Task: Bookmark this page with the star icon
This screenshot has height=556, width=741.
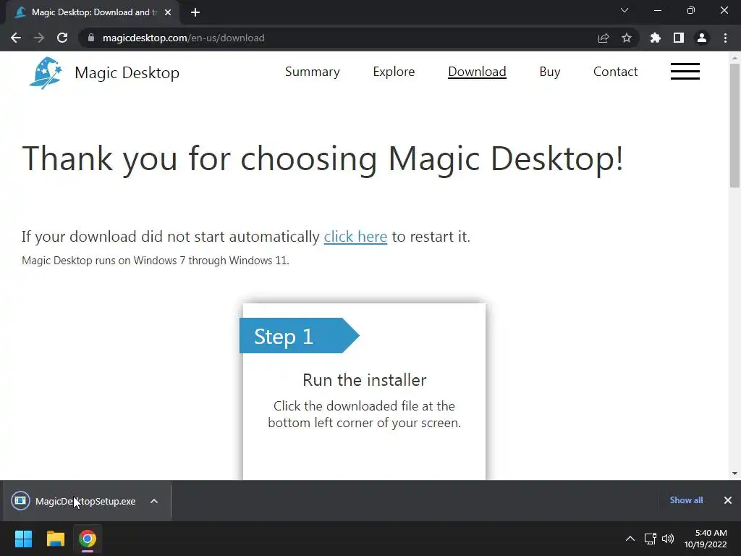Action: click(627, 38)
